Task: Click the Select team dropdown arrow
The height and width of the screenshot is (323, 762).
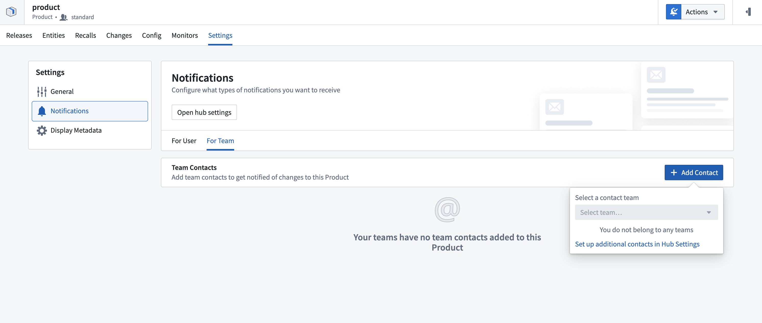Action: tap(708, 213)
